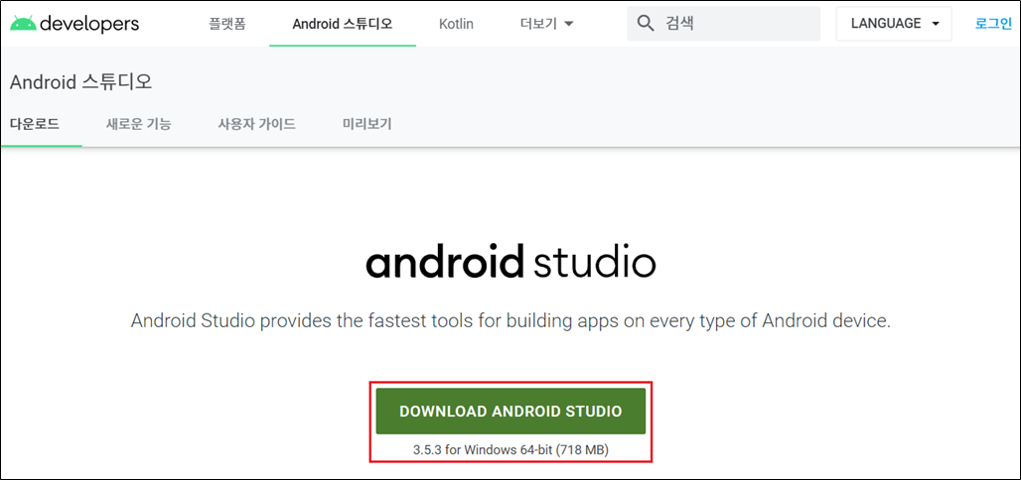Switch to the 새로운 기능 tab
This screenshot has width=1021, height=480.
pos(139,124)
